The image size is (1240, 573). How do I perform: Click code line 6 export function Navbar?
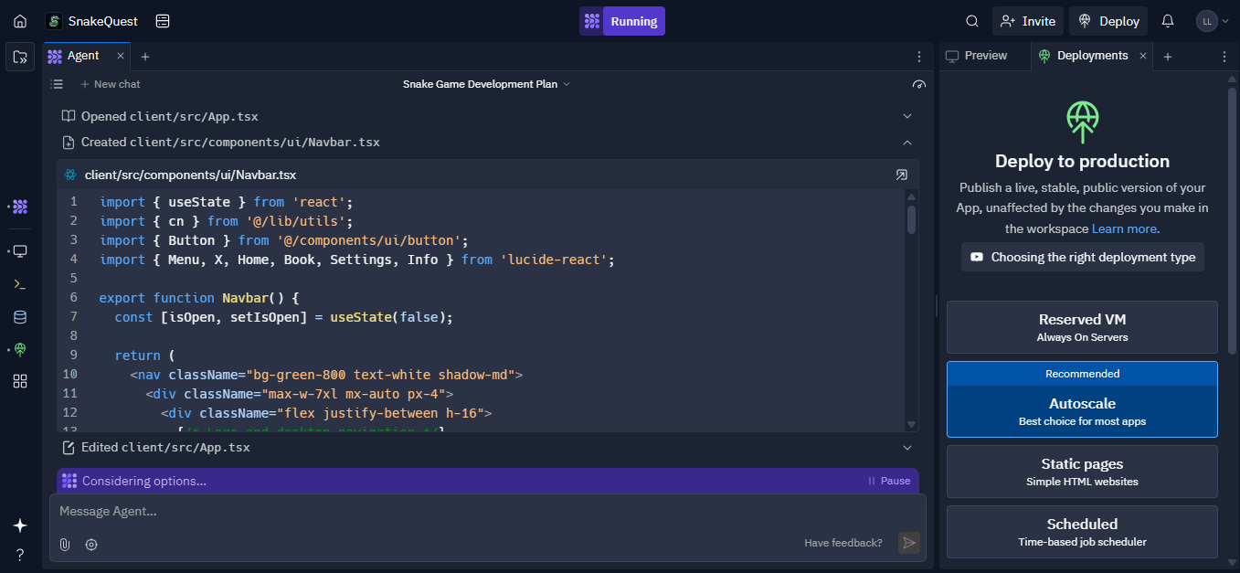point(199,298)
